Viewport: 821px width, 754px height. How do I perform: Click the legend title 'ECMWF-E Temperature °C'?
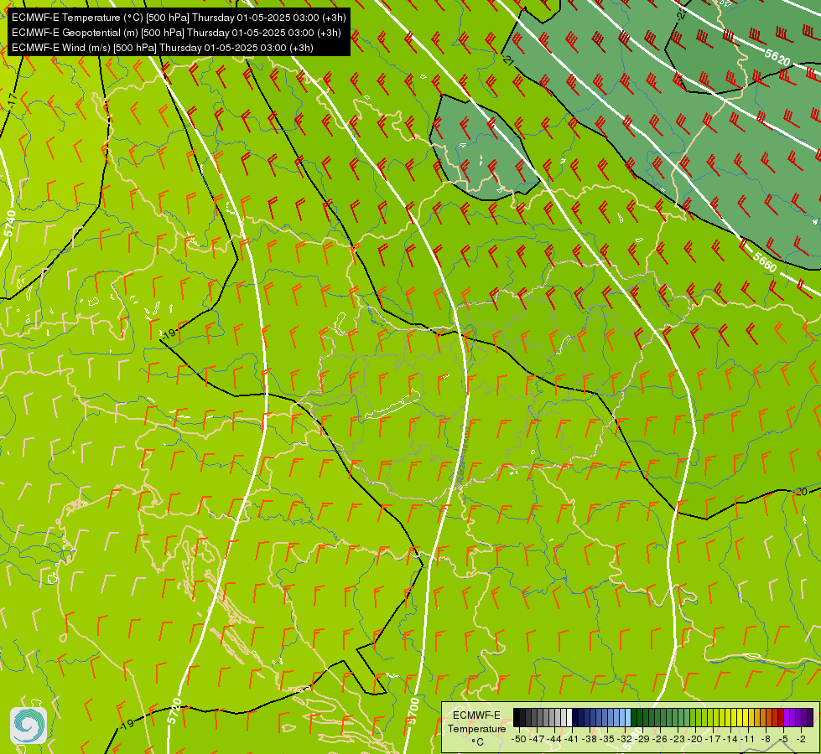(x=476, y=728)
